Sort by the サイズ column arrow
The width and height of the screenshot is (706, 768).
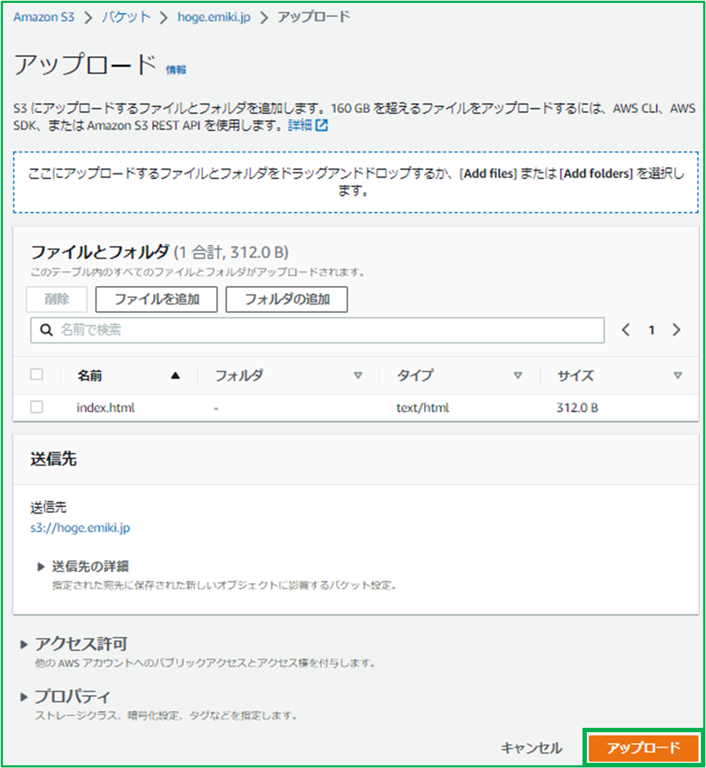(x=678, y=376)
